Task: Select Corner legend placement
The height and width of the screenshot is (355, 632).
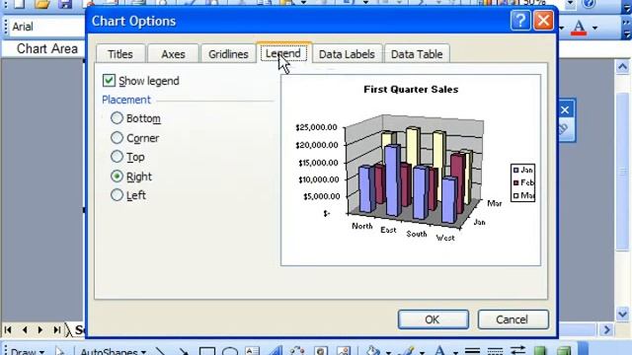Action: pyautogui.click(x=117, y=138)
